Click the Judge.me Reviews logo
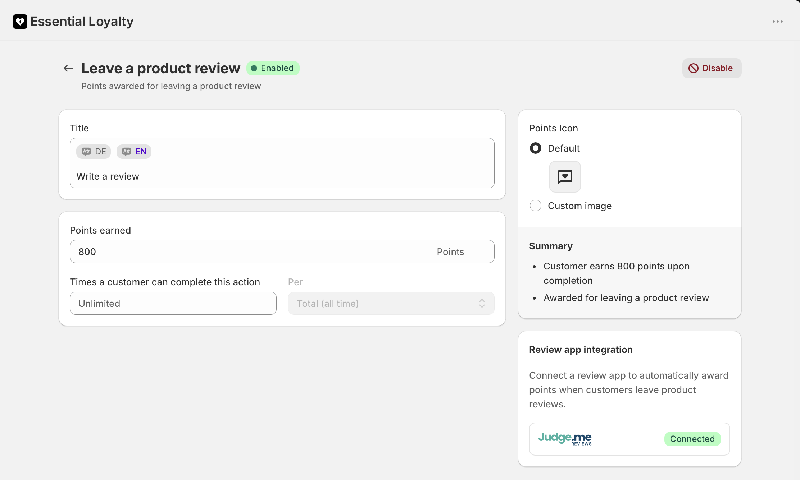The height and width of the screenshot is (480, 800). click(x=565, y=439)
